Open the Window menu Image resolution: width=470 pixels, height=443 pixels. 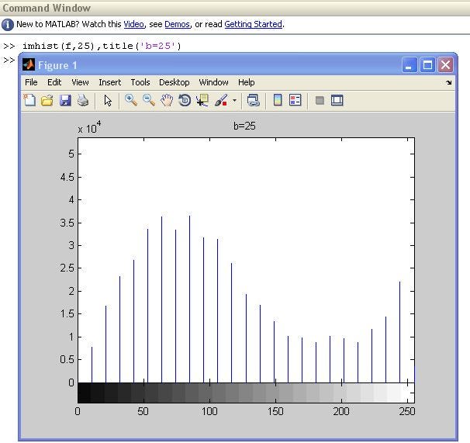(214, 82)
